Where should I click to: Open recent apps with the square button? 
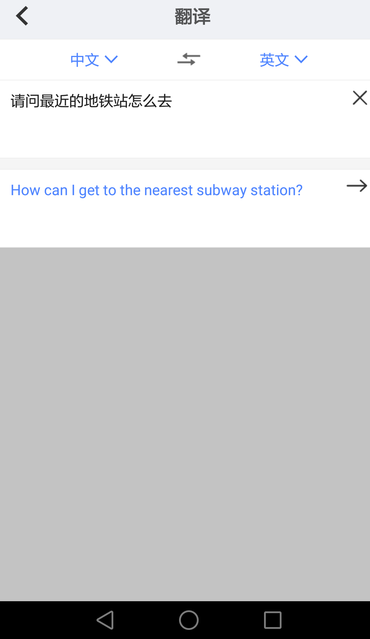[x=272, y=620]
